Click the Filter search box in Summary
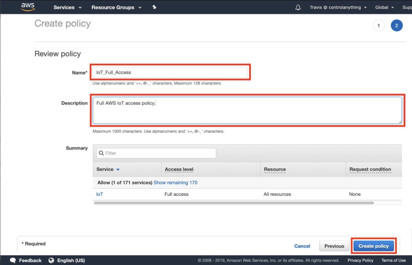This screenshot has height=265, width=412. coord(156,153)
